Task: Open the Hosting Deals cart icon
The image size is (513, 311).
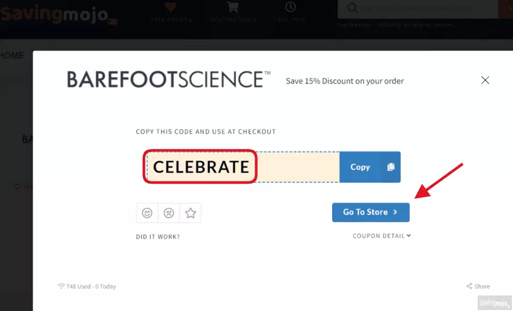Action: [x=233, y=6]
